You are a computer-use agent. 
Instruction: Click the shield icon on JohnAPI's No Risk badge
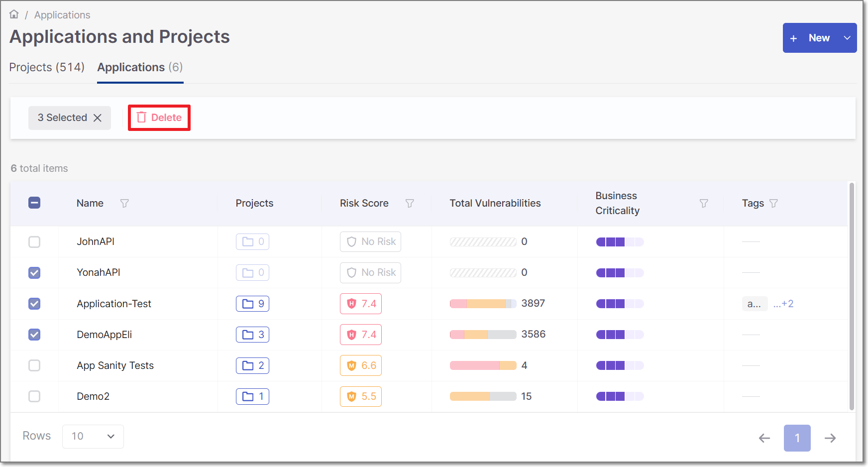tap(352, 241)
